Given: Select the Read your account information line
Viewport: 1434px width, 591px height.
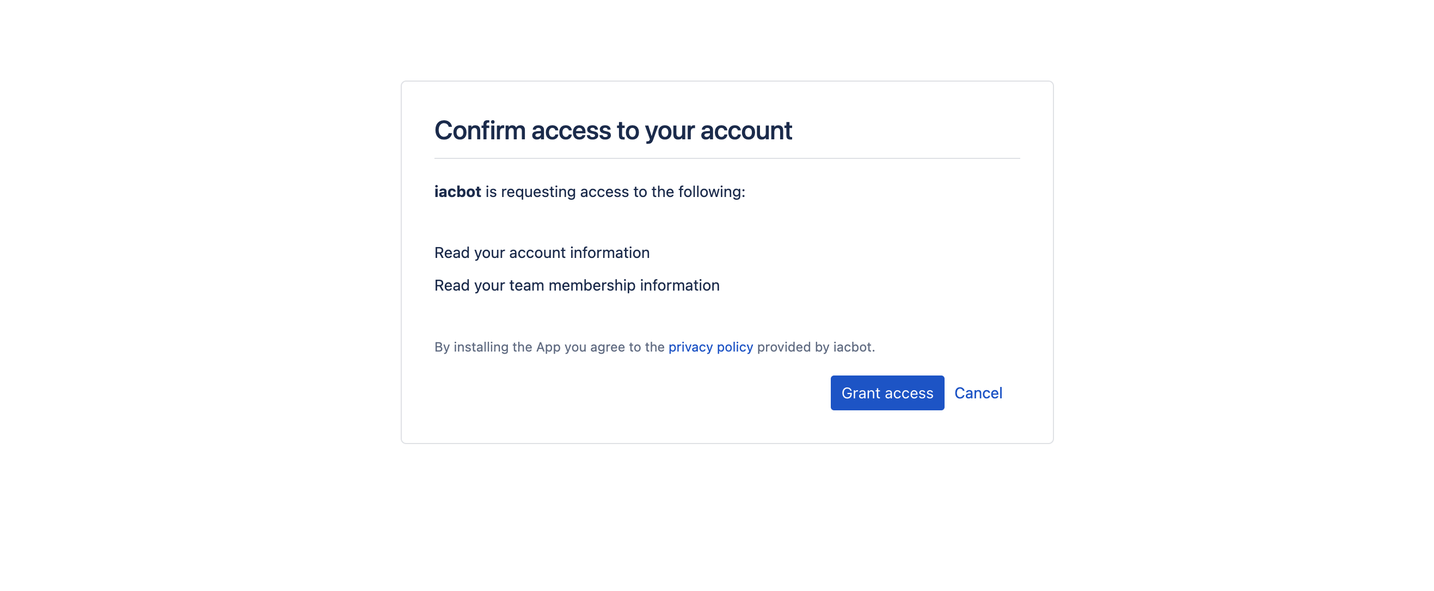Looking at the screenshot, I should tap(542, 252).
